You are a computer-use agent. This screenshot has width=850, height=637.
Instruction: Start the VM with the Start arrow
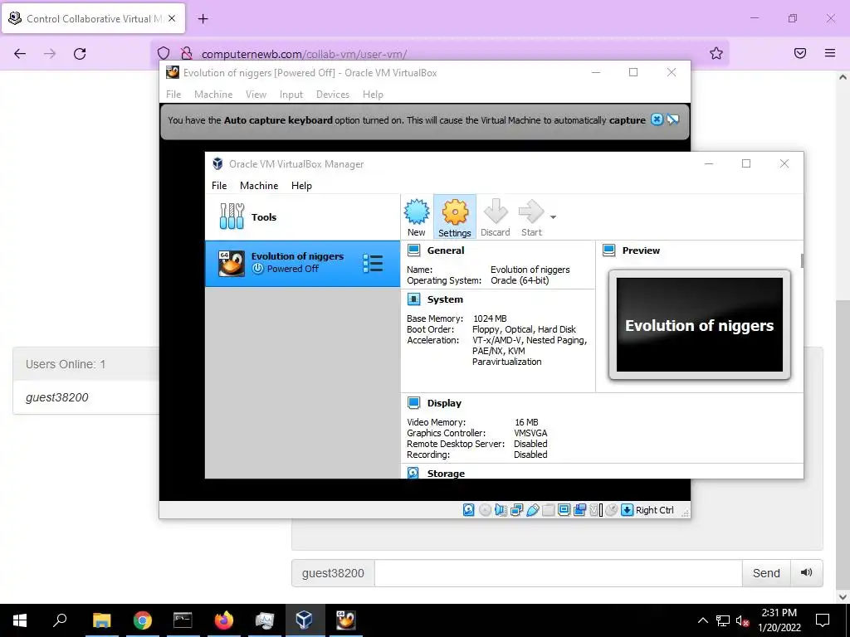(x=531, y=216)
